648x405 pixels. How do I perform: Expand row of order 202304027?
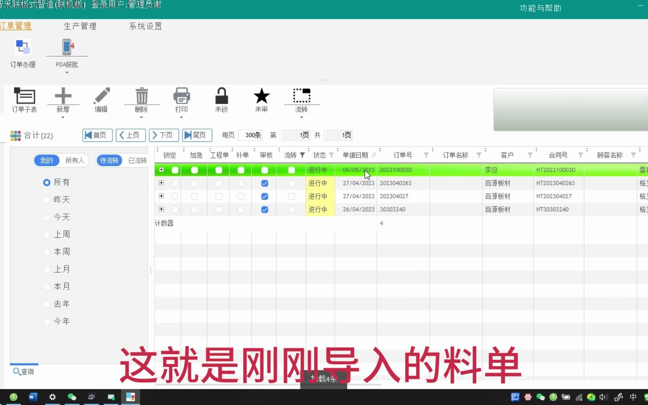pyautogui.click(x=161, y=196)
